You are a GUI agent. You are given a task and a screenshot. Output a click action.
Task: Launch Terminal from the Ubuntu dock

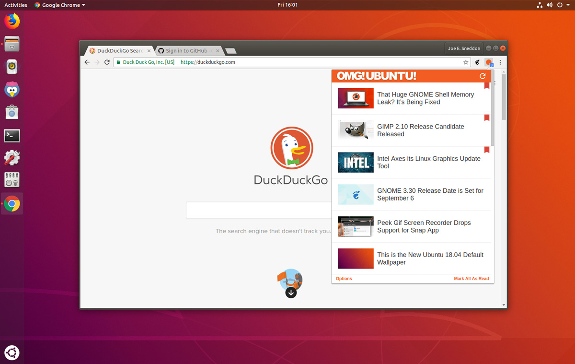(x=11, y=136)
